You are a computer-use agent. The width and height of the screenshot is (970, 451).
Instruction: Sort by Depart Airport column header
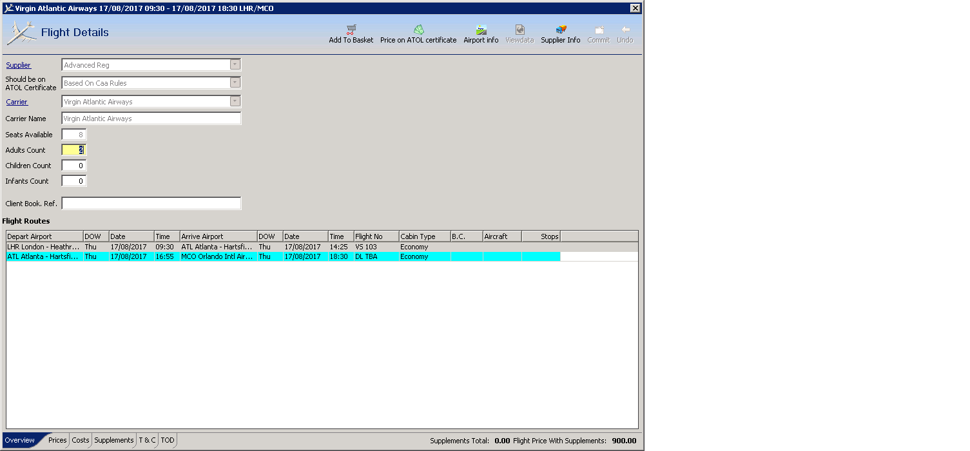click(x=44, y=236)
